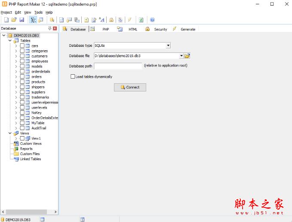Open the Database file dropdown arrow

[181, 55]
